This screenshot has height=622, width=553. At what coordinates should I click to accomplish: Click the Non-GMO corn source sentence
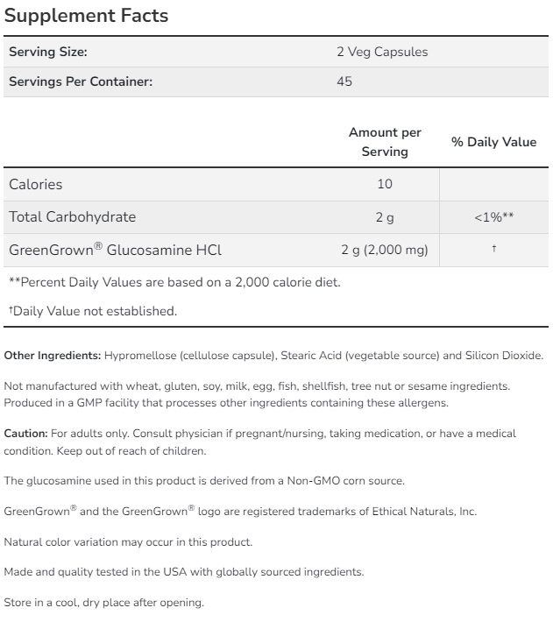(203, 481)
